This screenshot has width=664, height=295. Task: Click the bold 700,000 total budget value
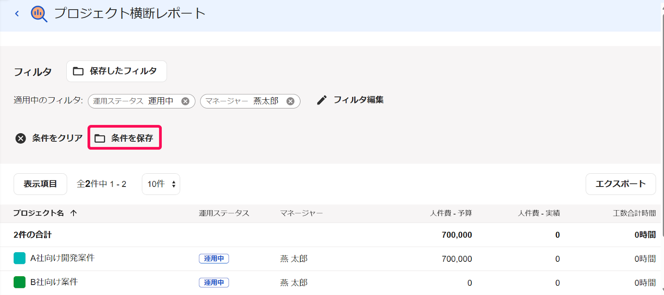tap(457, 235)
